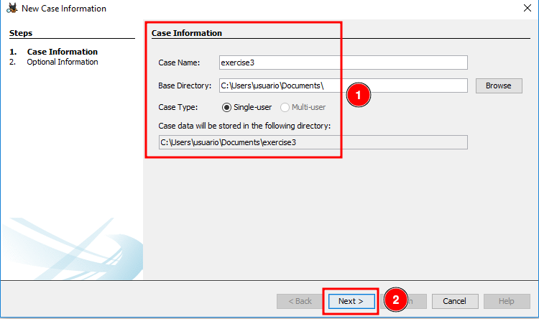Viewport: 539px width, 319px height.
Task: Cancel the new case wizard
Action: point(454,301)
